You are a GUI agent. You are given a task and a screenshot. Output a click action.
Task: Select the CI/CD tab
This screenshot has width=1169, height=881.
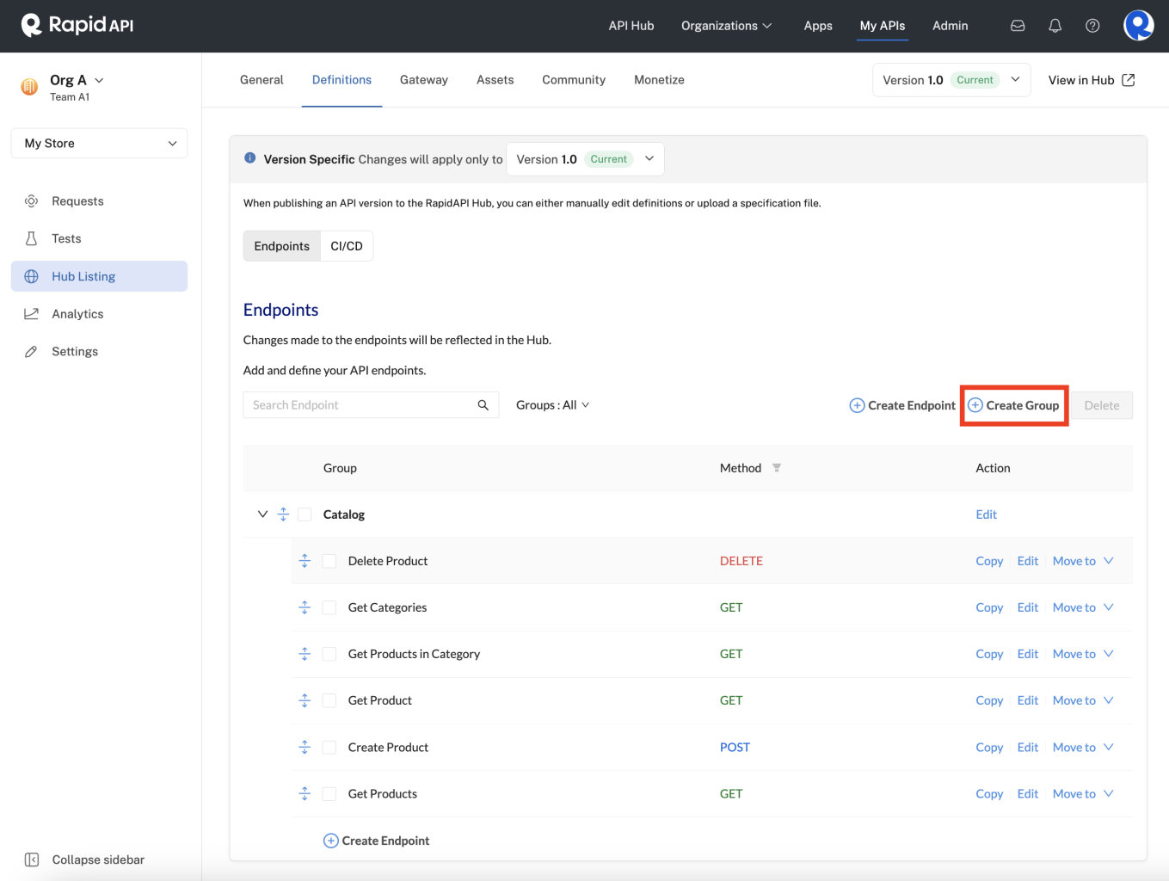347,246
